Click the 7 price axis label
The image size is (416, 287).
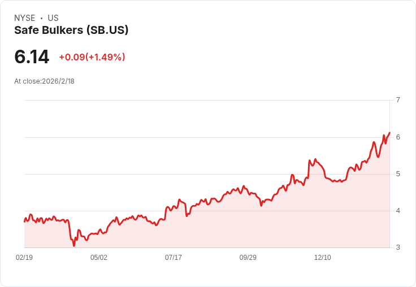coord(398,101)
